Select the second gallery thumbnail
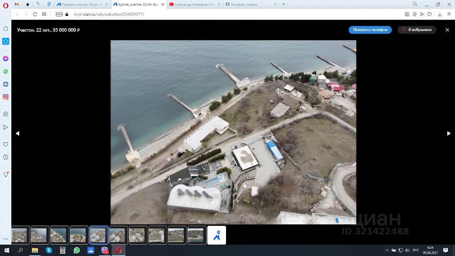Screen dimensions: 455x256 pyautogui.click(x=40, y=235)
